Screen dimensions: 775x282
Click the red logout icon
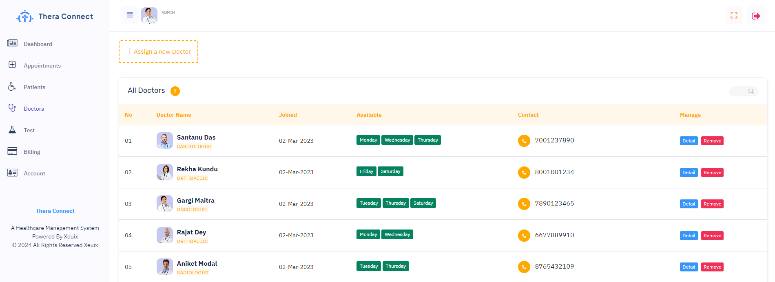coord(756,16)
